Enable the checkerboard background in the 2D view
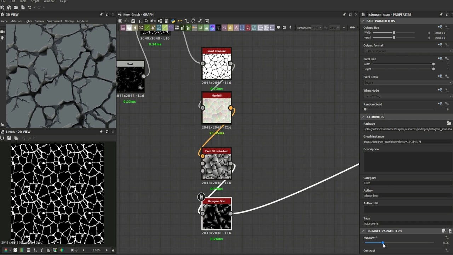Viewport: 453px width, 255px height. [x=15, y=250]
